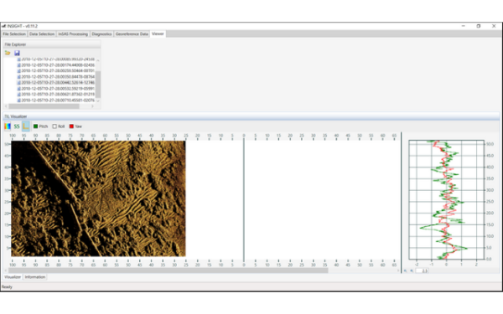Switch to the Information bottom tab
This screenshot has height=314, width=503.
click(35, 277)
